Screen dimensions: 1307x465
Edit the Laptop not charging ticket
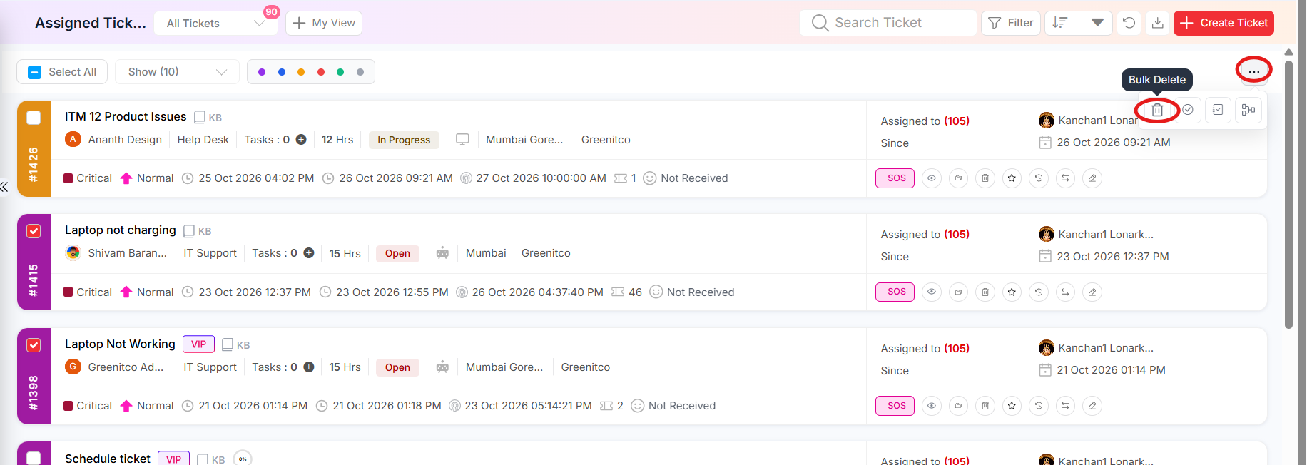[1092, 292]
